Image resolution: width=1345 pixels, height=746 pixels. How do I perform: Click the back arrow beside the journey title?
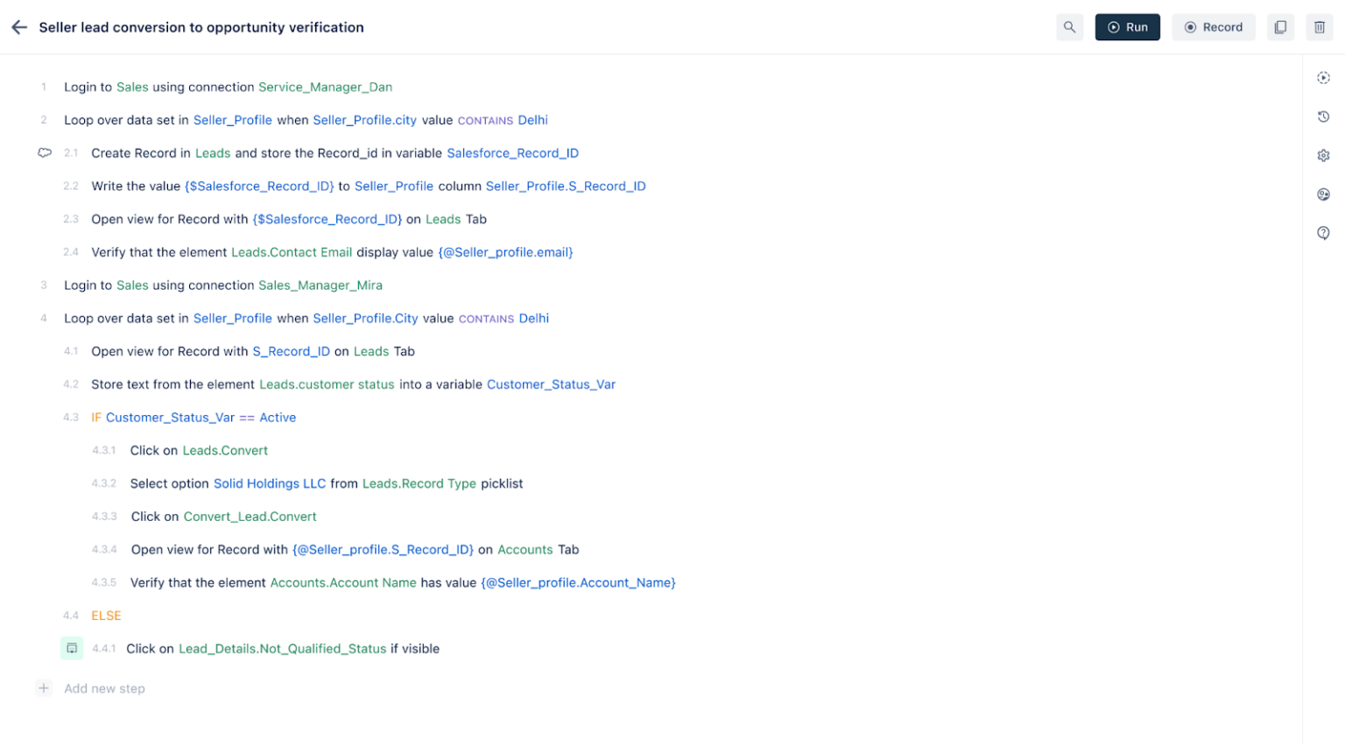19,27
